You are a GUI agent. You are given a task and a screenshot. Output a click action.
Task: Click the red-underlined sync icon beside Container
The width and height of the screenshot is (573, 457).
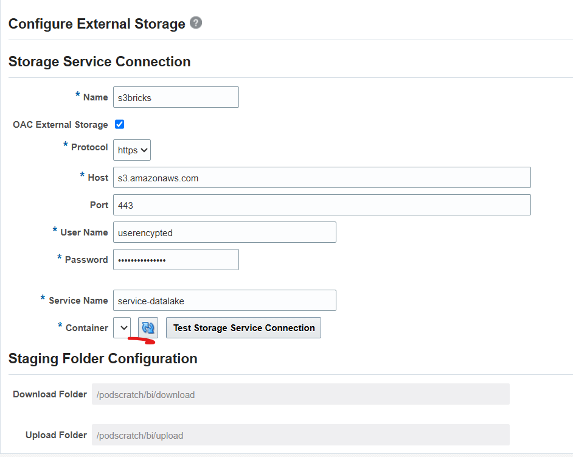click(148, 327)
